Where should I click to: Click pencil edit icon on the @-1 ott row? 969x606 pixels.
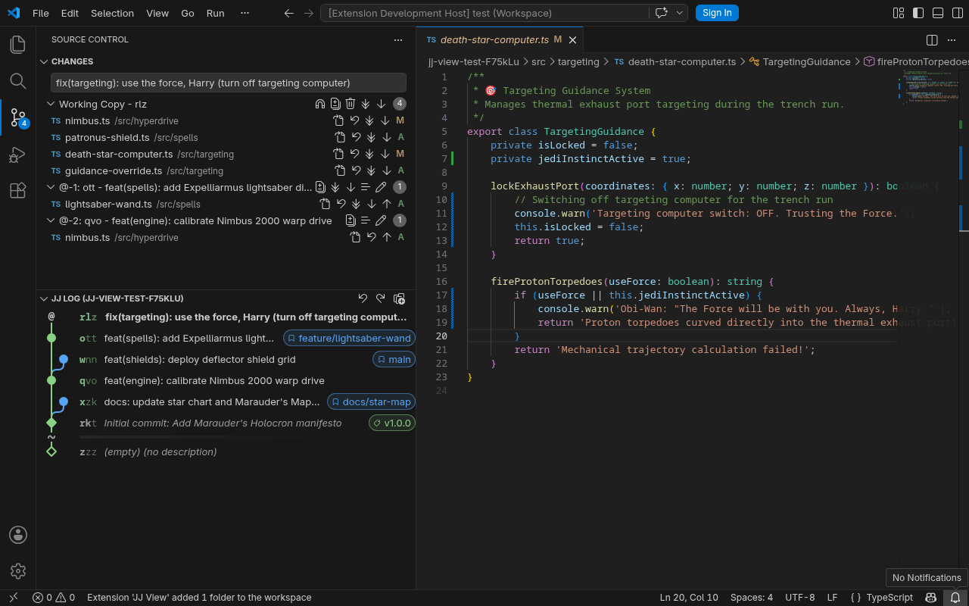tap(381, 187)
